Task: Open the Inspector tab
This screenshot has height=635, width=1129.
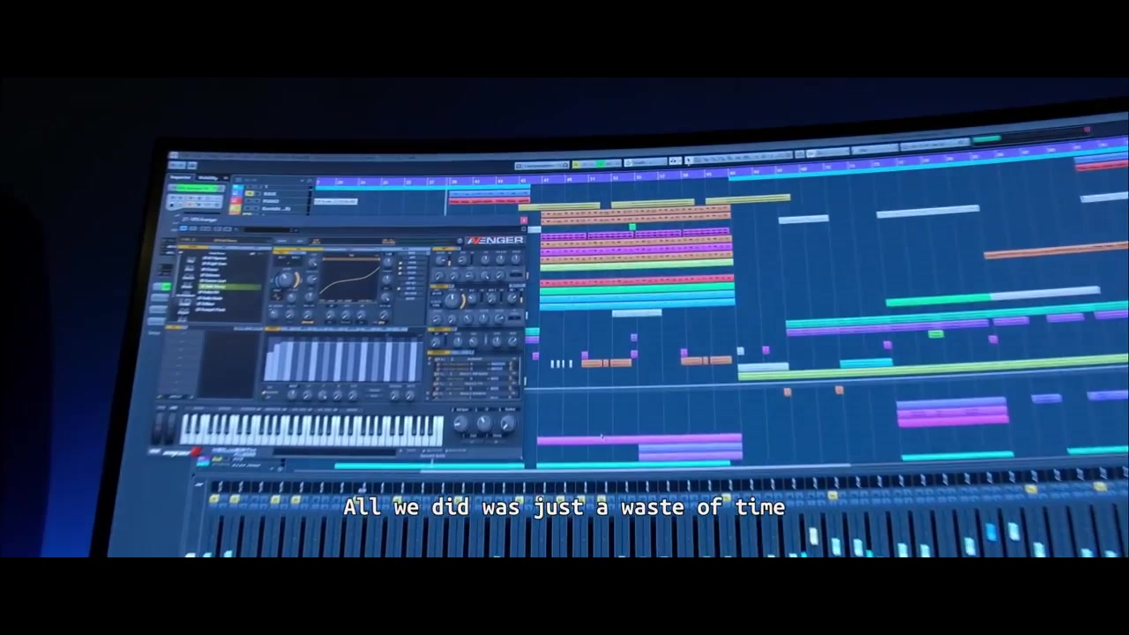Action: tap(181, 177)
